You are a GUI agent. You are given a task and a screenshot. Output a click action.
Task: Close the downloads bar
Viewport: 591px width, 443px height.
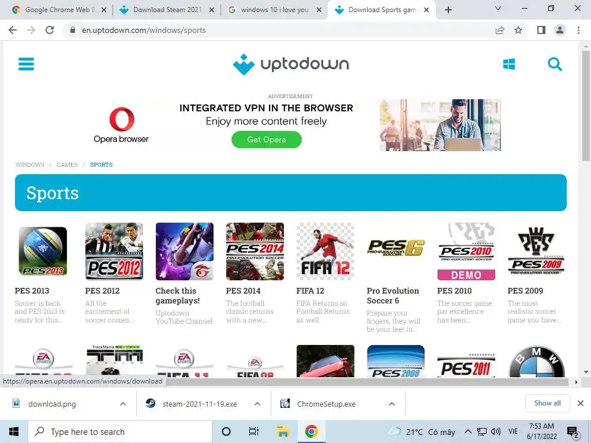tap(581, 403)
